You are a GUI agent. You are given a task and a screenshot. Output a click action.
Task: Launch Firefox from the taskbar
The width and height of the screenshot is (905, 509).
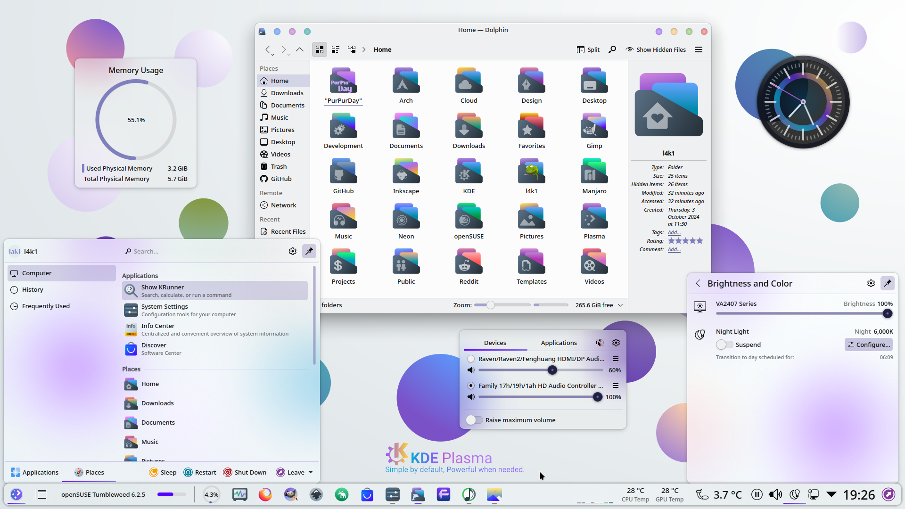coord(265,494)
